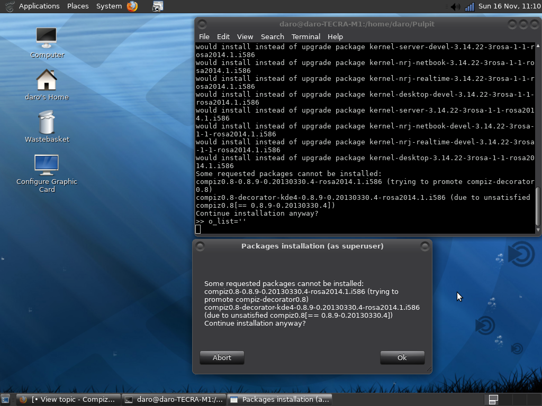This screenshot has height=406, width=542.
Task: Click the network signal strength icon
Action: (469, 6)
